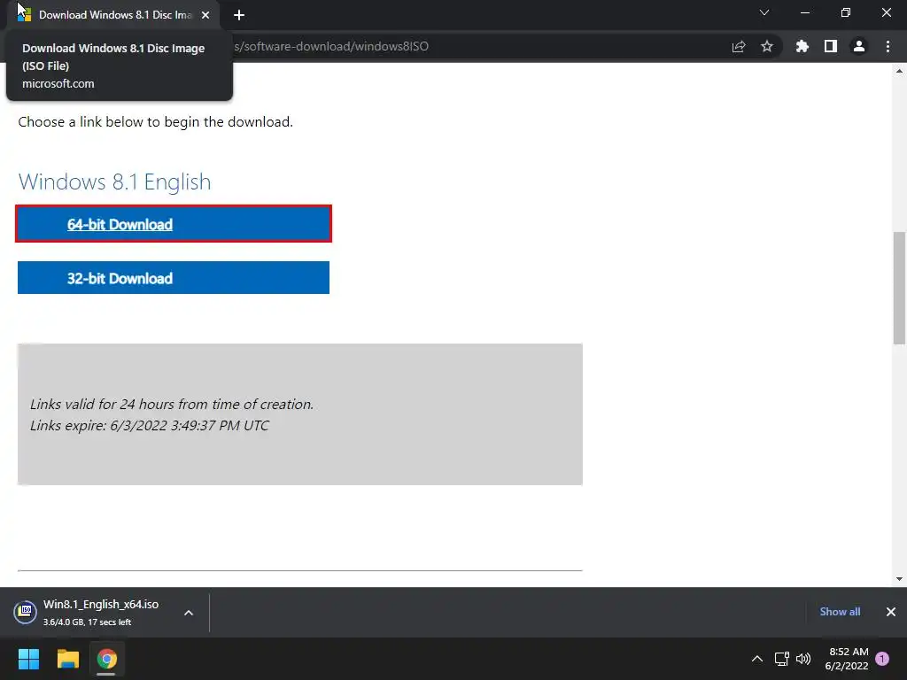Open the volume tray icon
The width and height of the screenshot is (907, 680).
pos(803,659)
